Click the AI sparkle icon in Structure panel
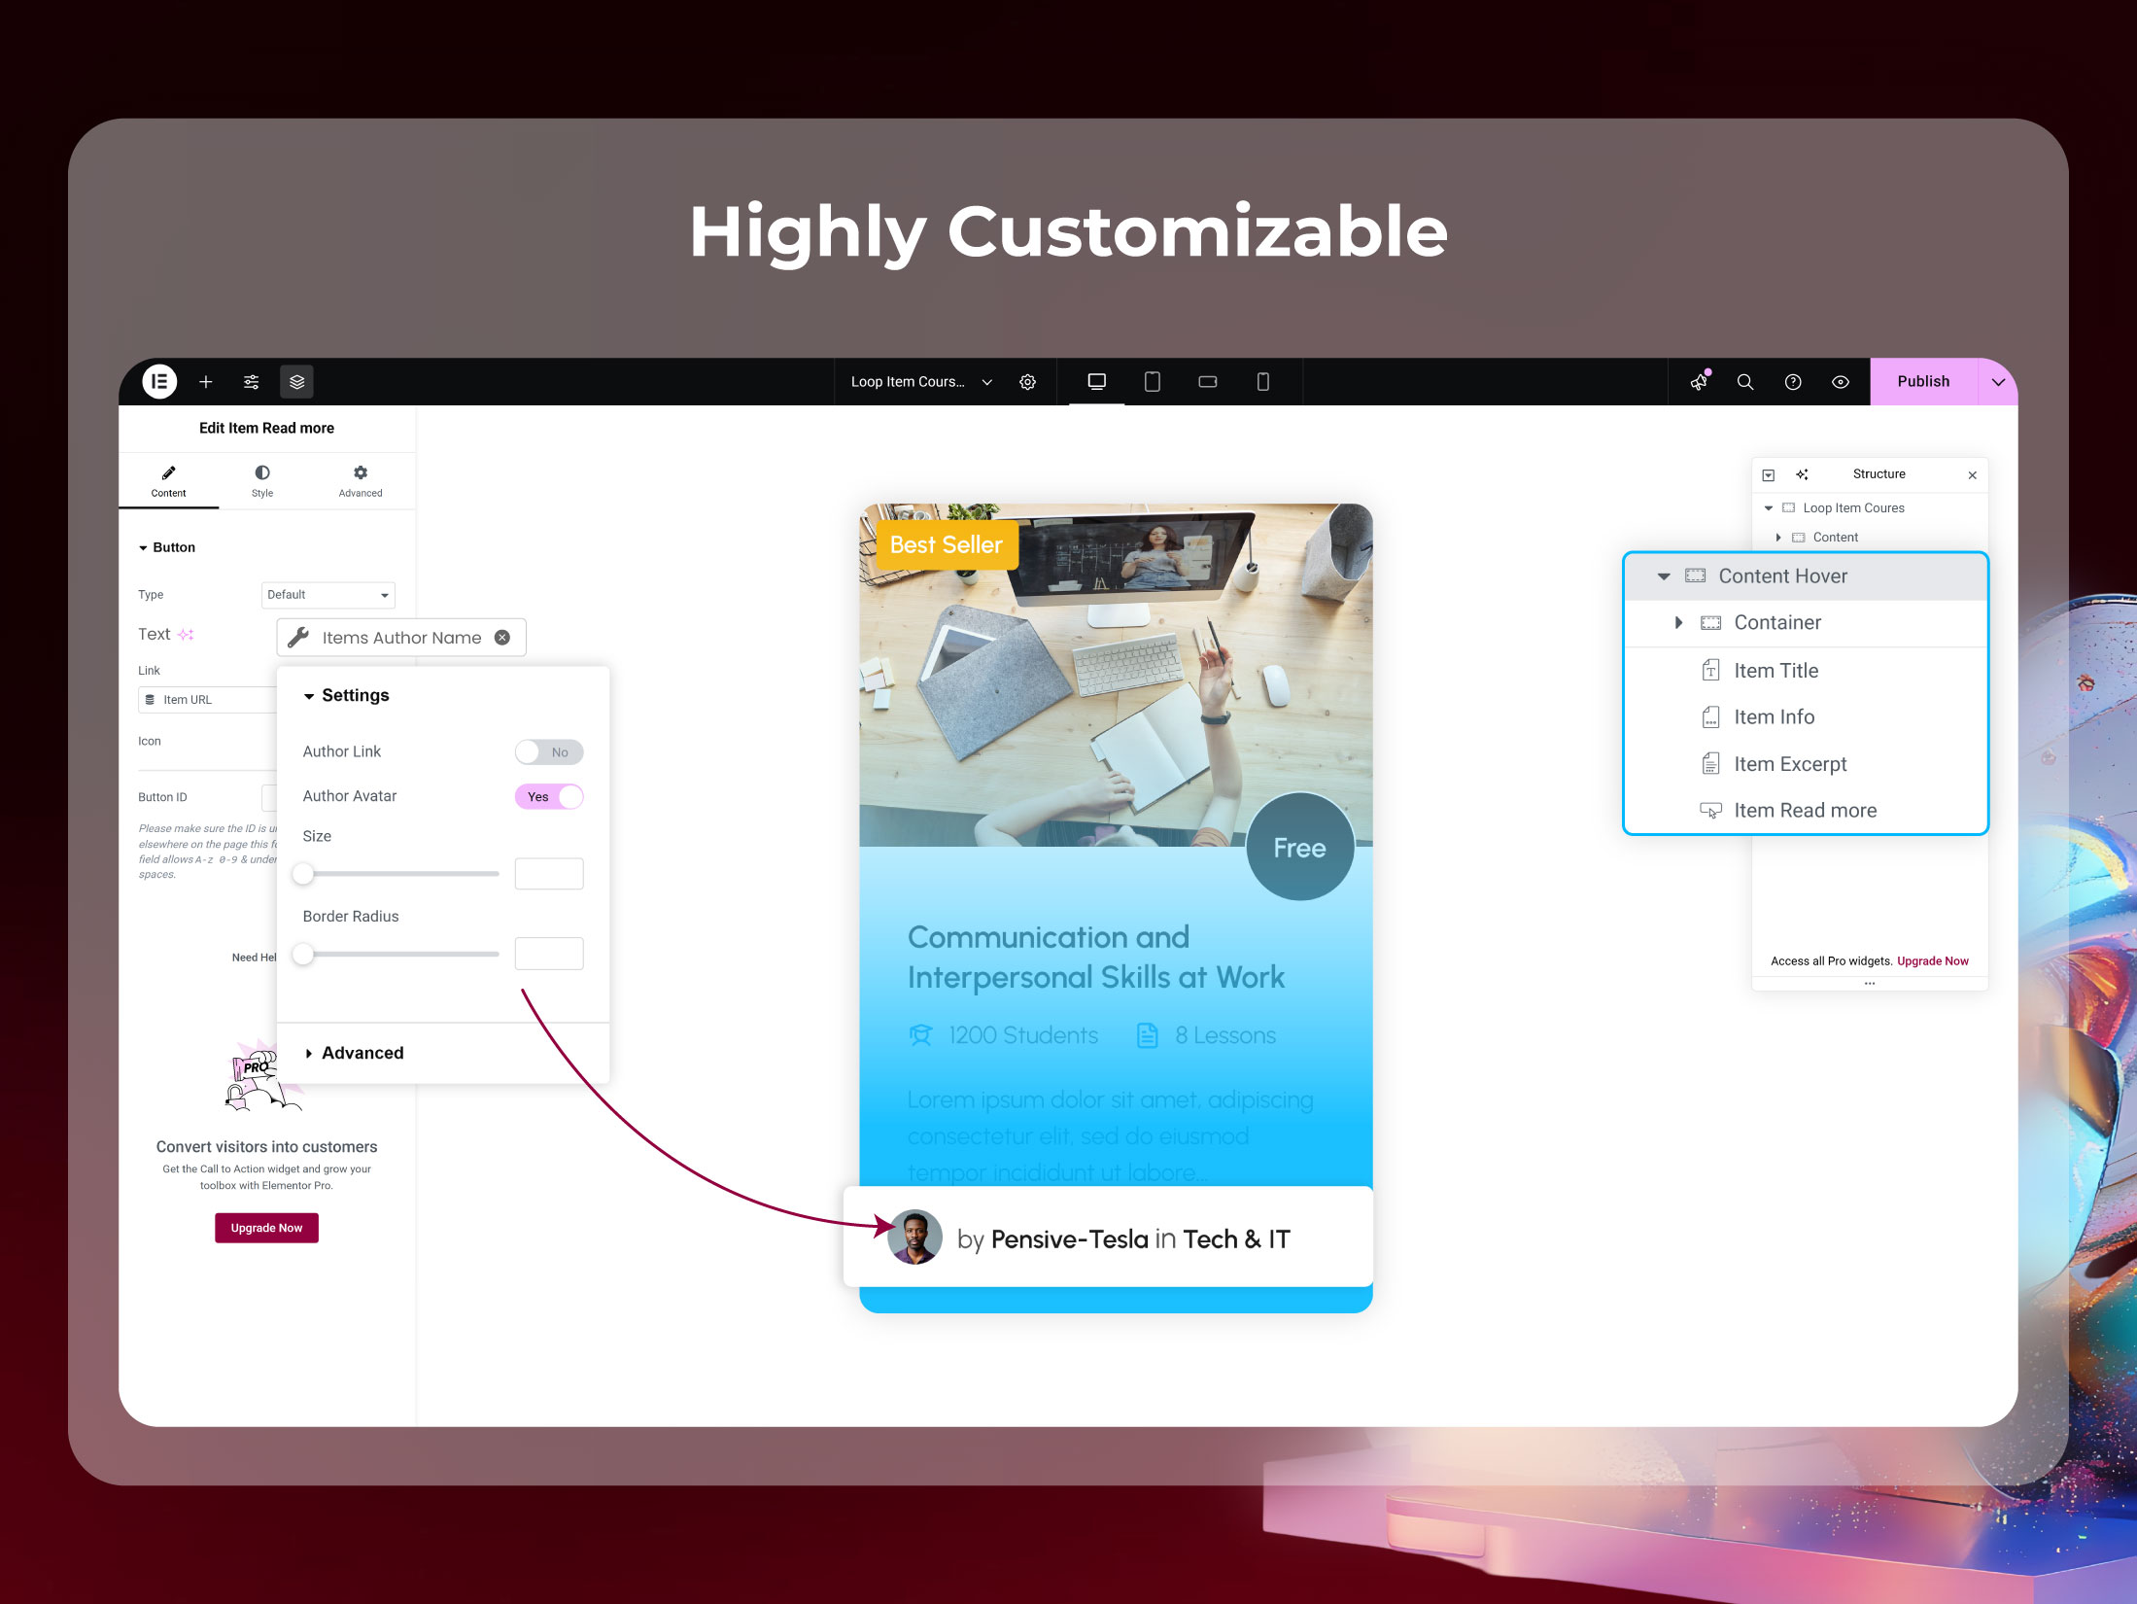The height and width of the screenshot is (1604, 2137). (x=1802, y=474)
